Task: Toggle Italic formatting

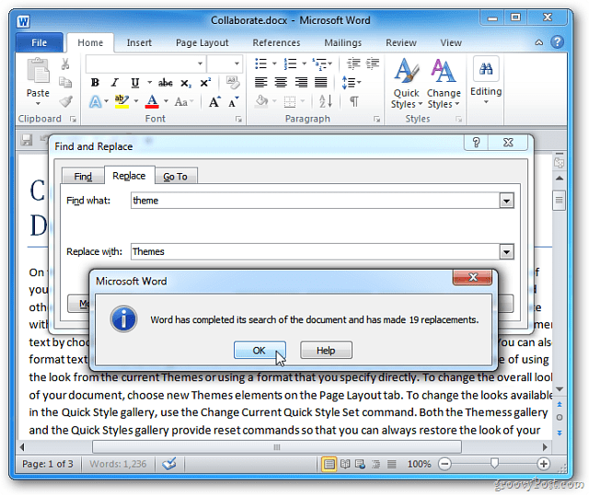Action: [114, 83]
